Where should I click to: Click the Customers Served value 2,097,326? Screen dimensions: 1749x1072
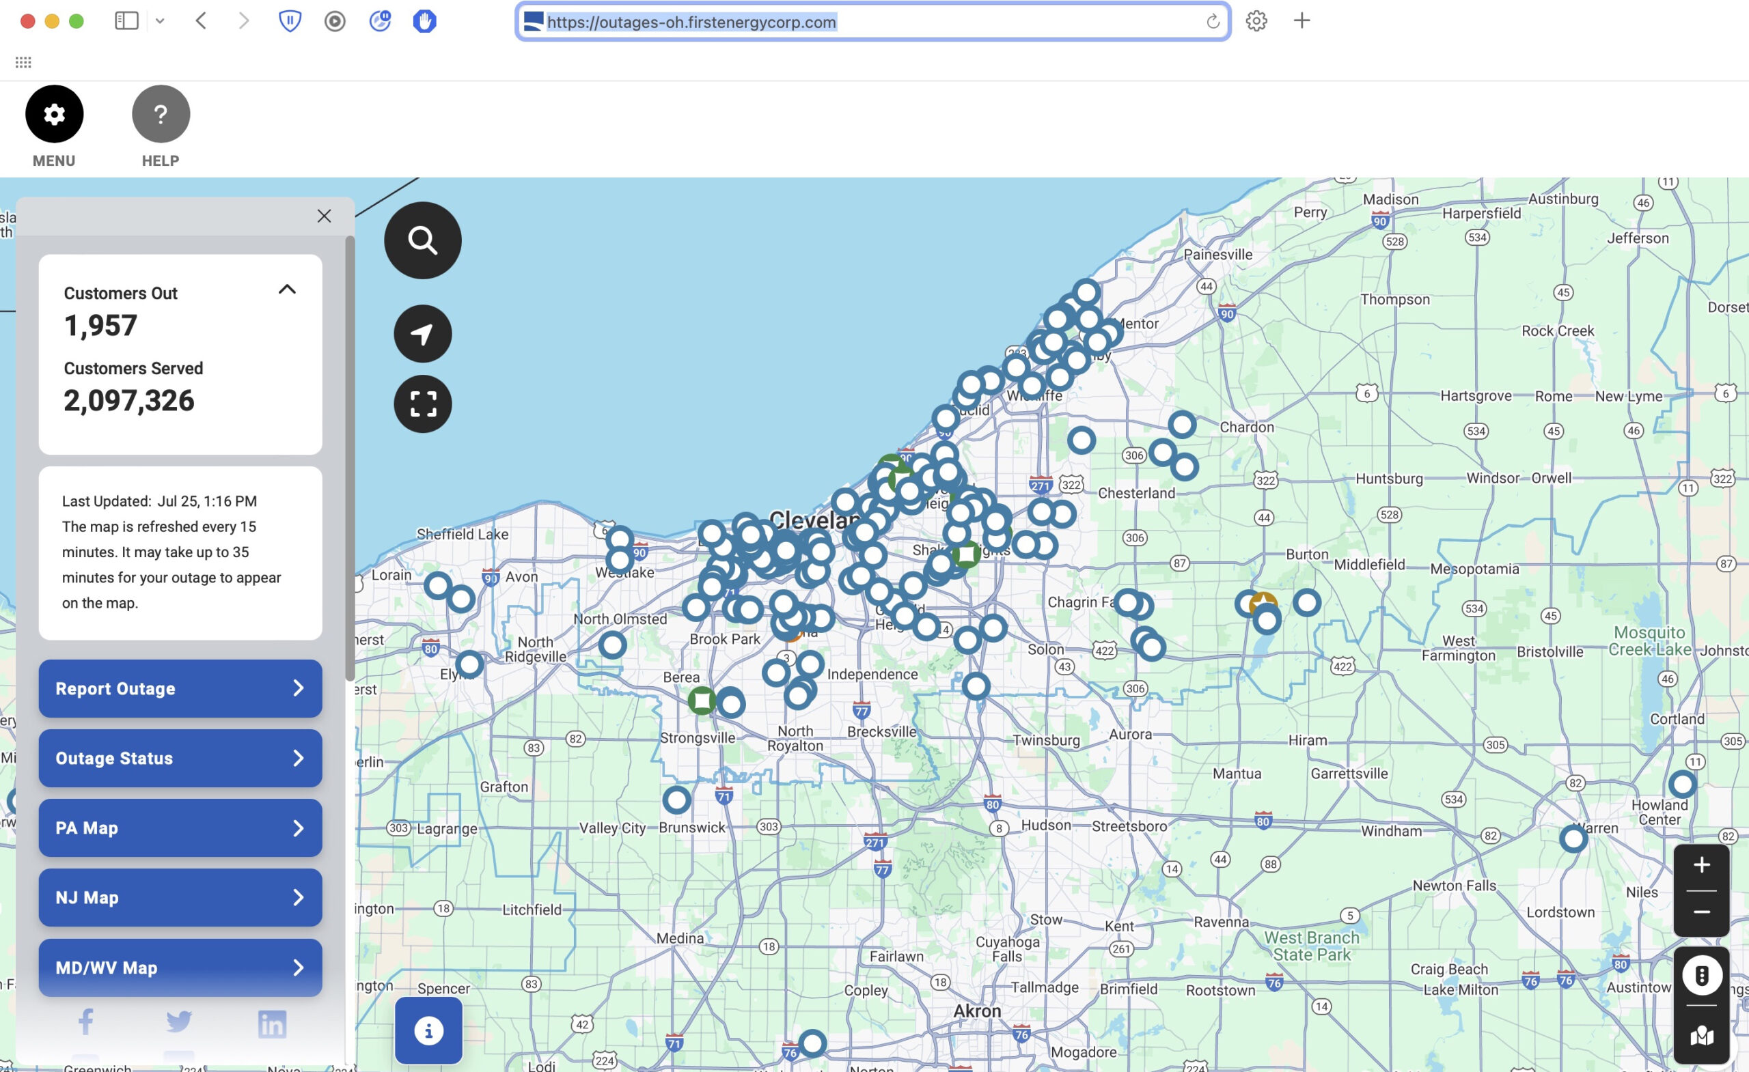point(128,401)
